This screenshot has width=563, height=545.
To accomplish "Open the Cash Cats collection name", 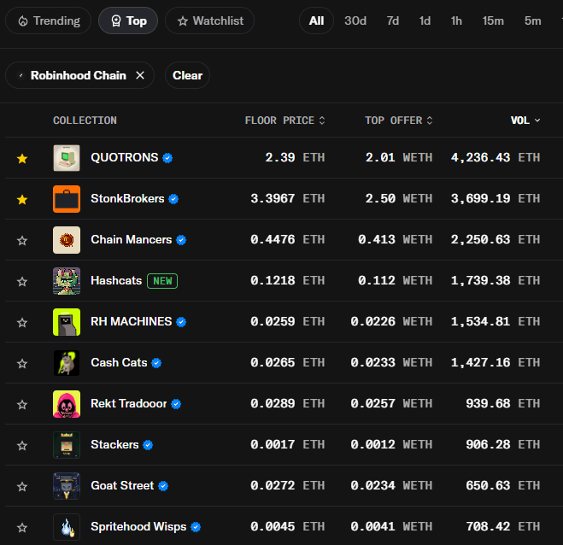I will tap(119, 362).
